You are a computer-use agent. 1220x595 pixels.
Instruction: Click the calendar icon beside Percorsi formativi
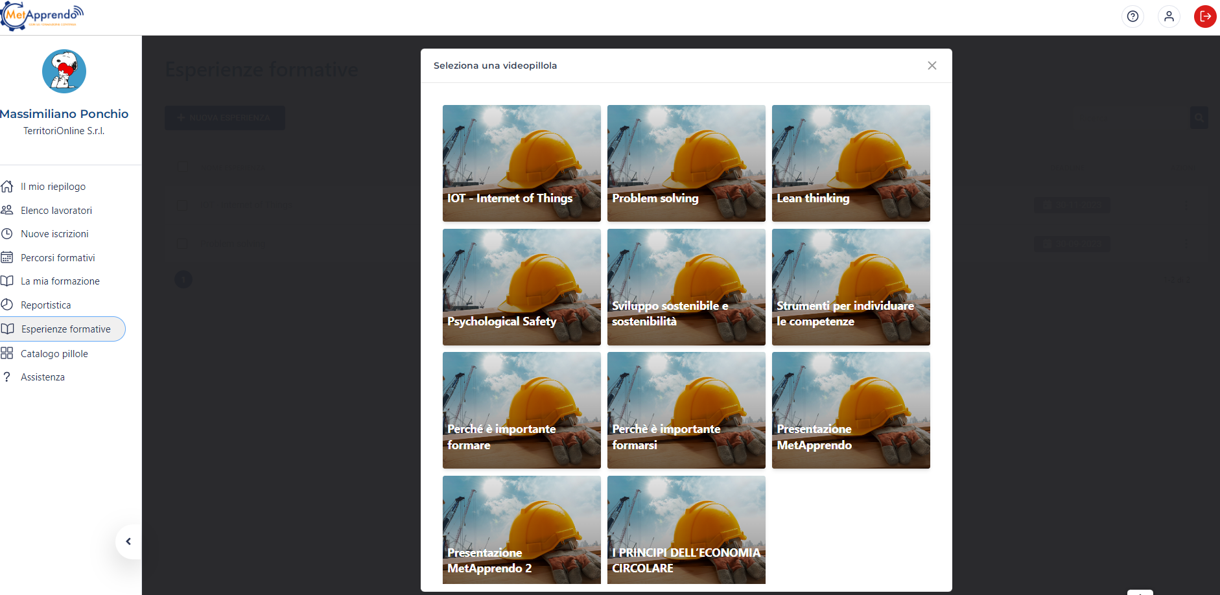click(x=7, y=257)
